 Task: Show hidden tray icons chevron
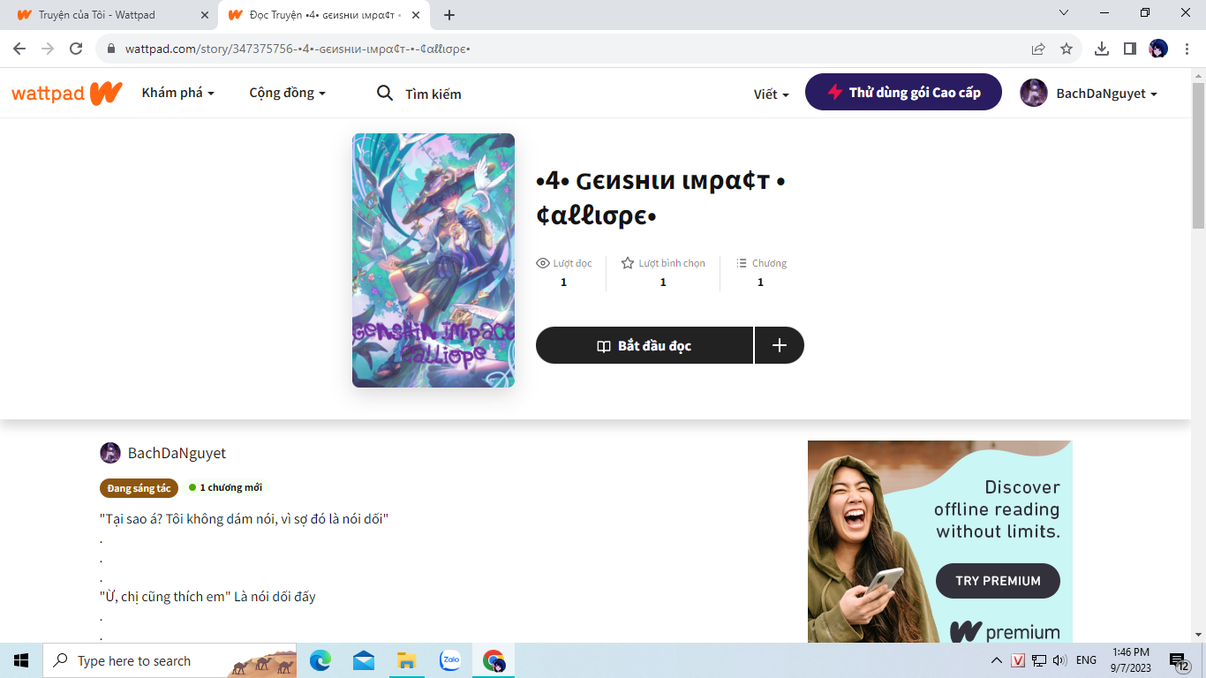[997, 660]
